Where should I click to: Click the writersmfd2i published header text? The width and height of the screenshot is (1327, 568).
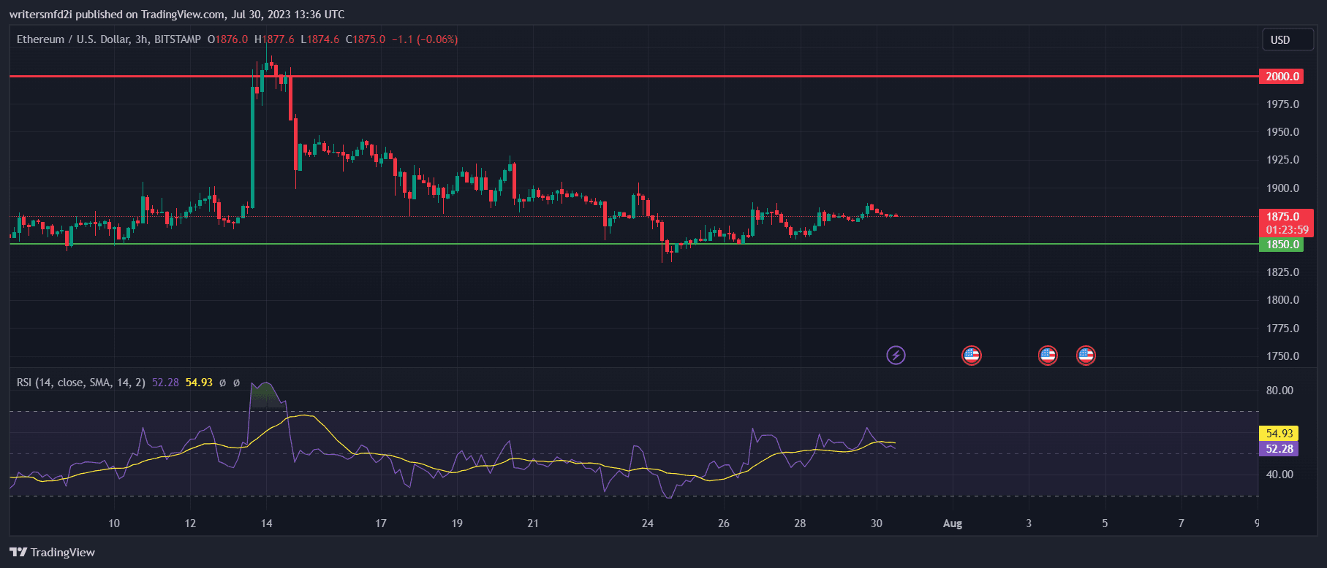pyautogui.click(x=177, y=14)
